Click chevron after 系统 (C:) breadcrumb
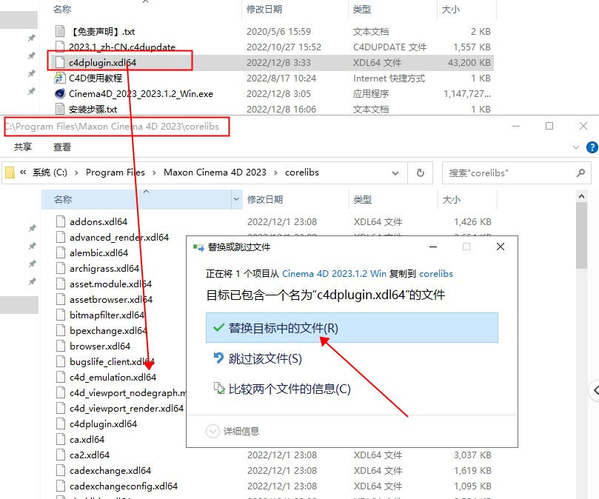The image size is (599, 499). pos(77,173)
